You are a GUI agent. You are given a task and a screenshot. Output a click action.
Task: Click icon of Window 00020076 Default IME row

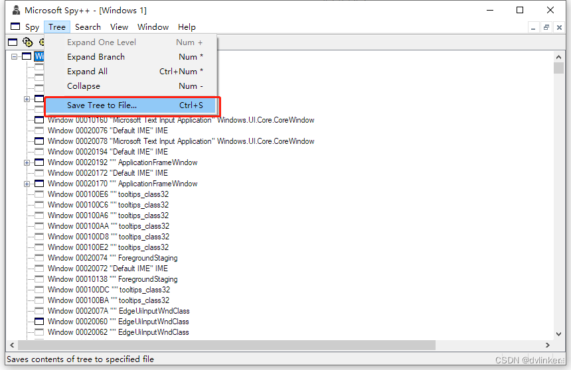click(39, 131)
